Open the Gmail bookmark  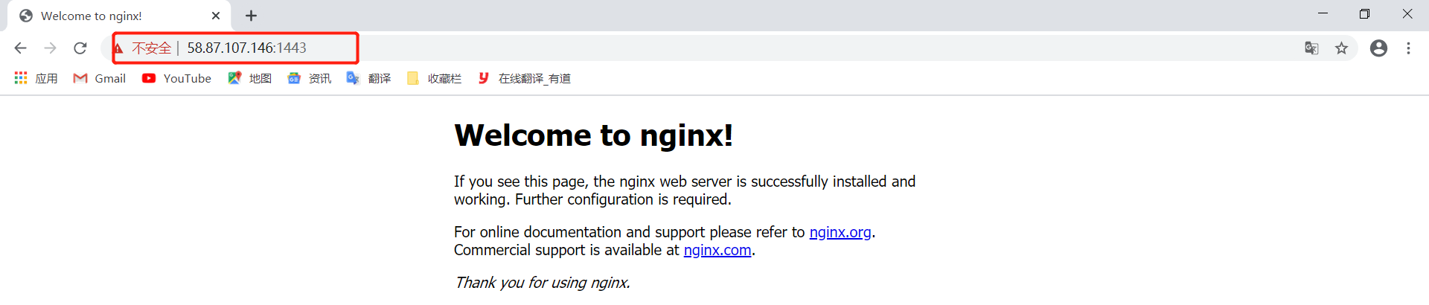coord(99,78)
